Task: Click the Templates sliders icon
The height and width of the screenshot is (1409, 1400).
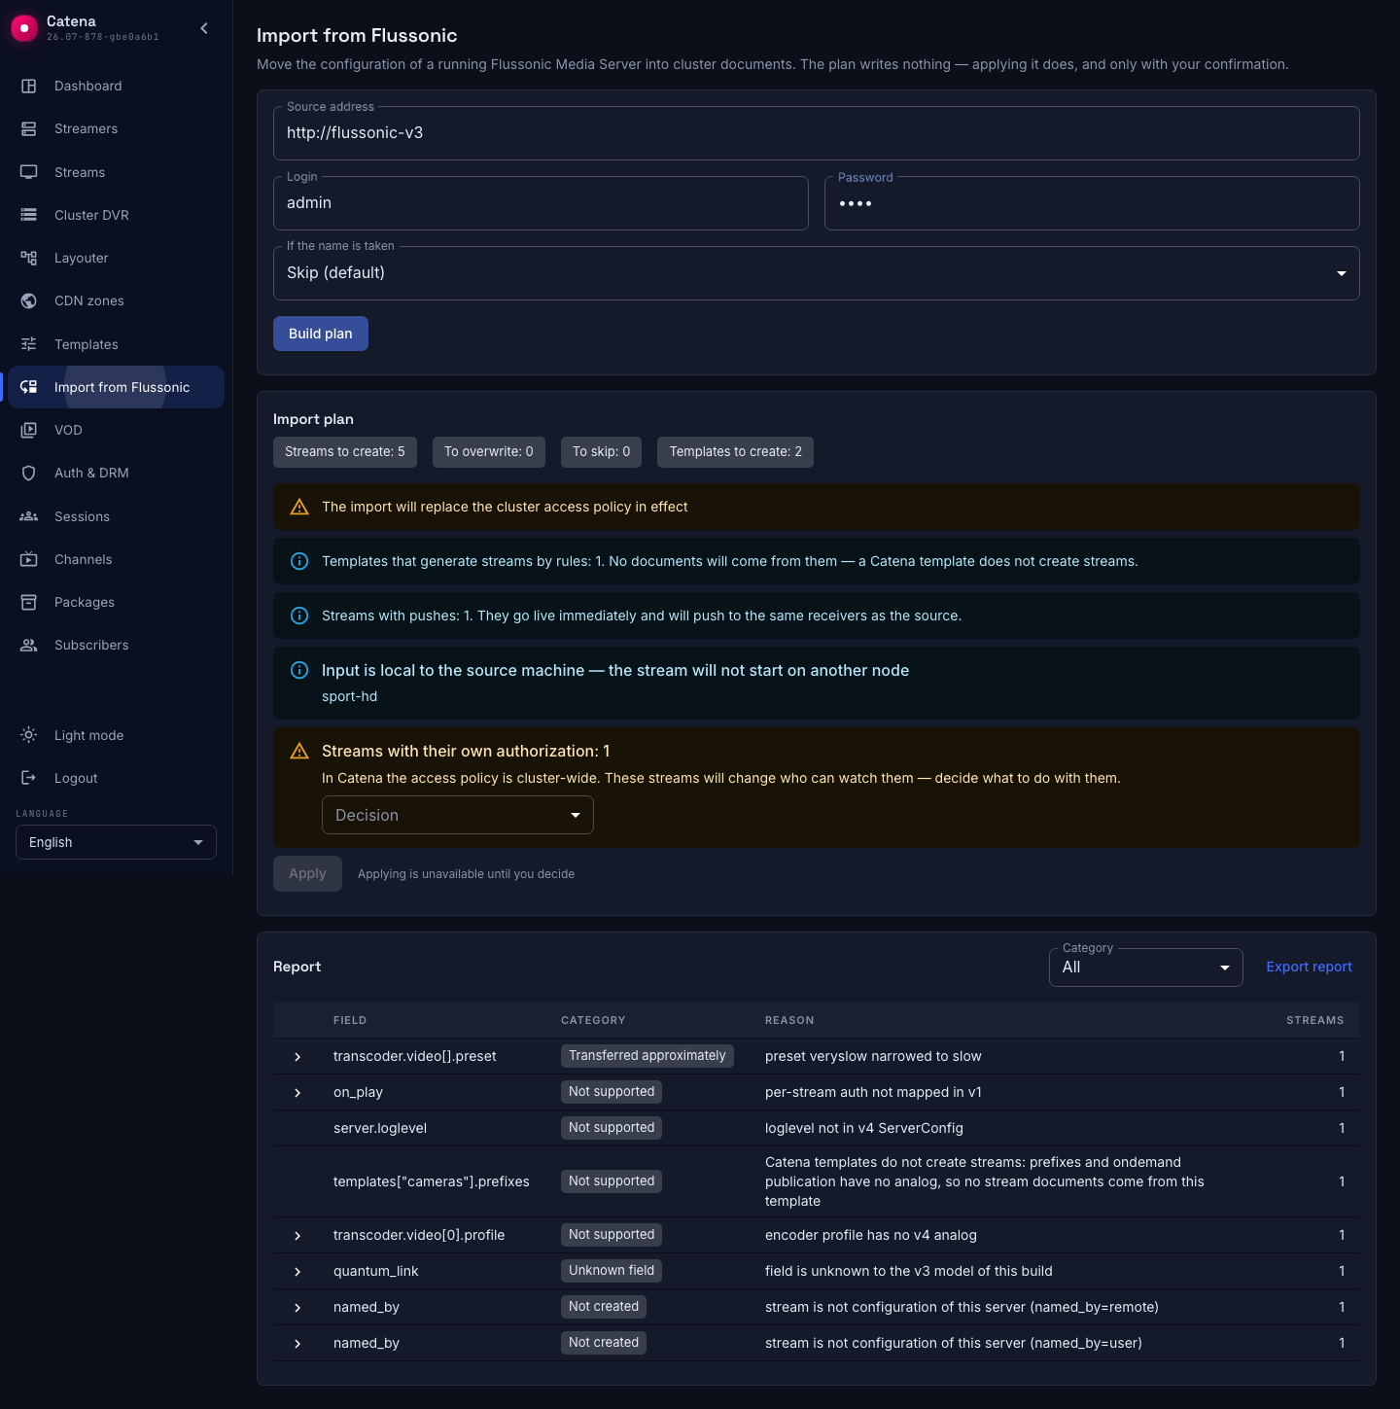Action: (29, 344)
